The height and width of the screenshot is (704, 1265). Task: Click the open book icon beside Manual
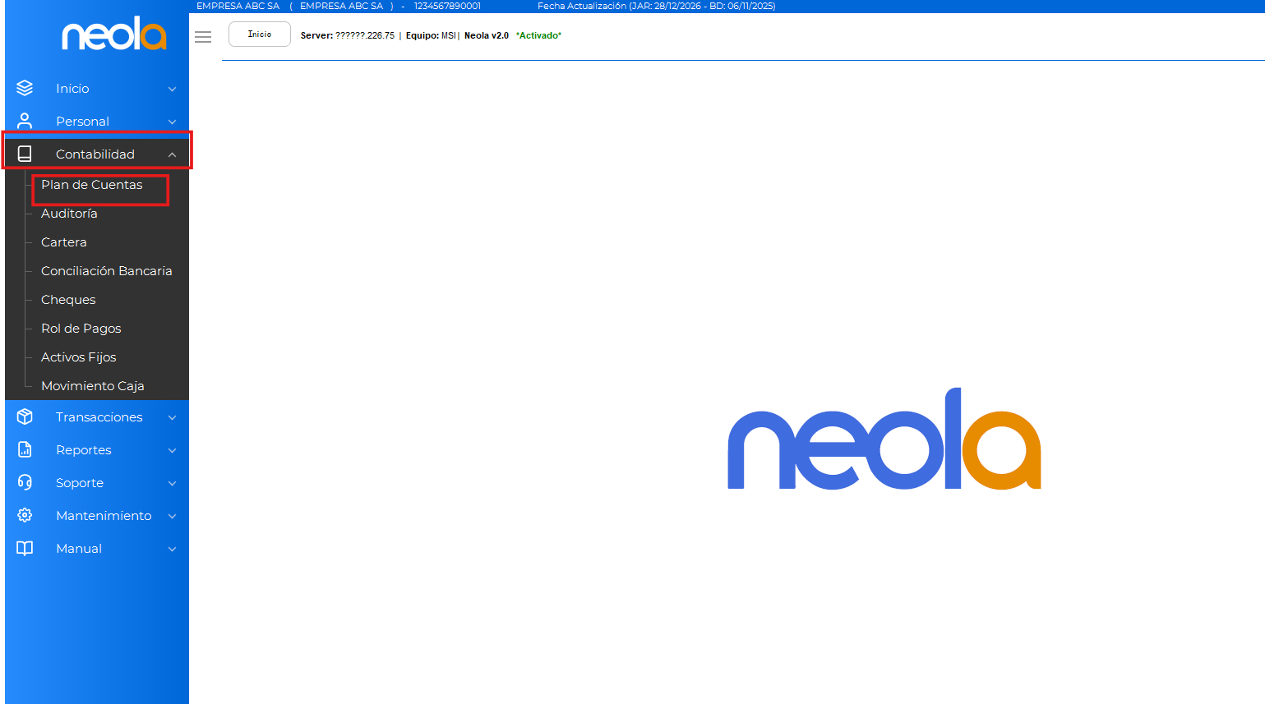25,548
